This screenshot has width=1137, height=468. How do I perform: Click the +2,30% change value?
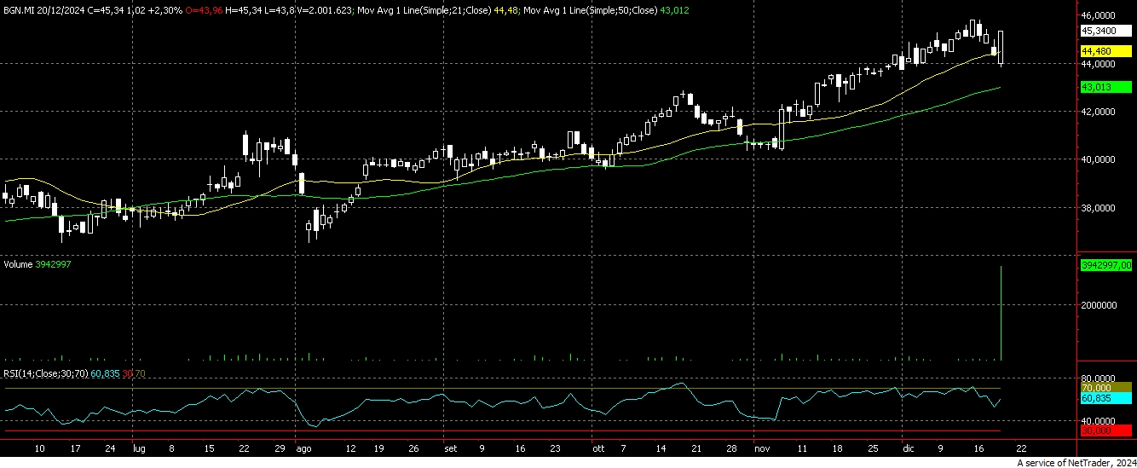pos(166,10)
